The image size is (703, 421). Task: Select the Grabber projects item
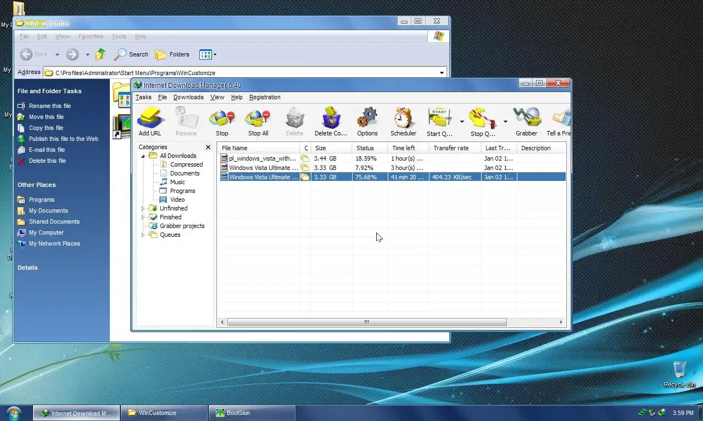pos(182,226)
